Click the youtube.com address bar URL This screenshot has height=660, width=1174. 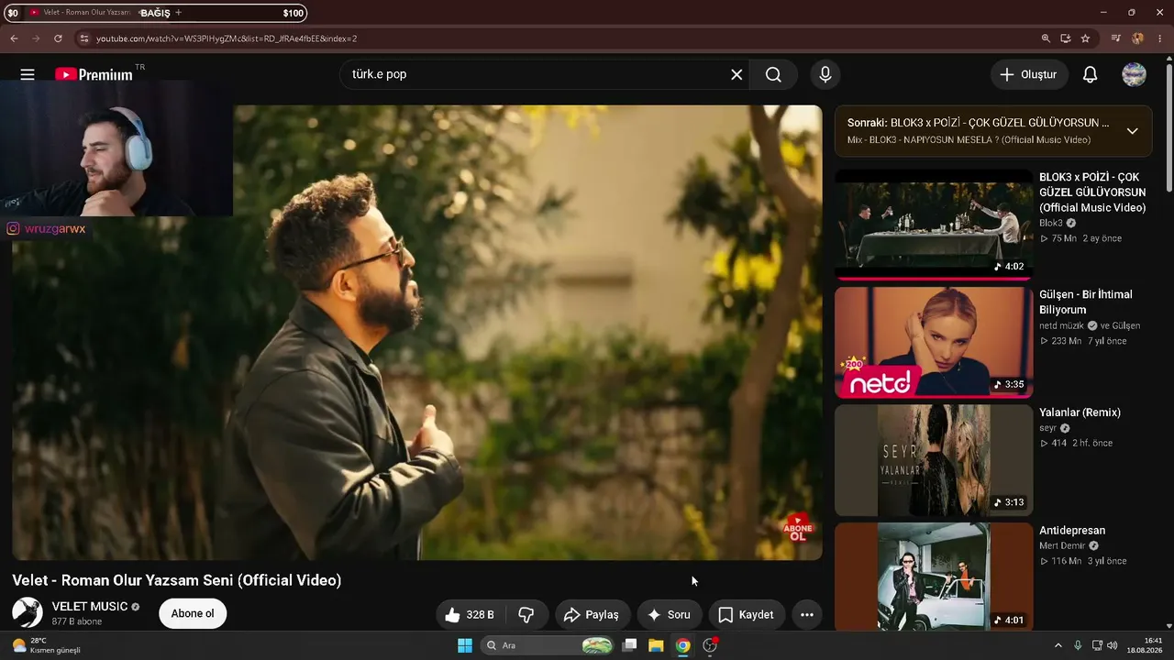(227, 38)
